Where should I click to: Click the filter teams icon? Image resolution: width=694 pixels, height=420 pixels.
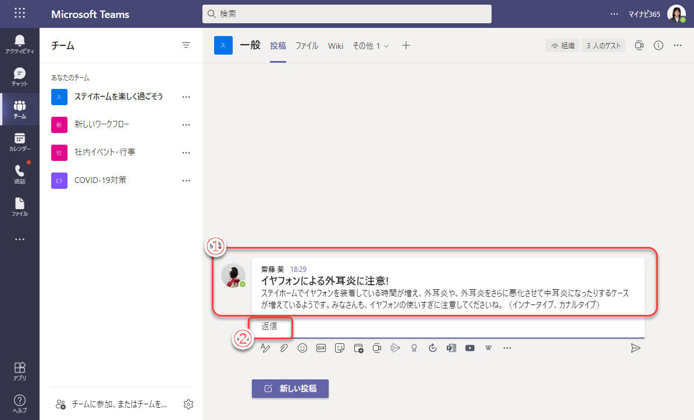click(186, 45)
